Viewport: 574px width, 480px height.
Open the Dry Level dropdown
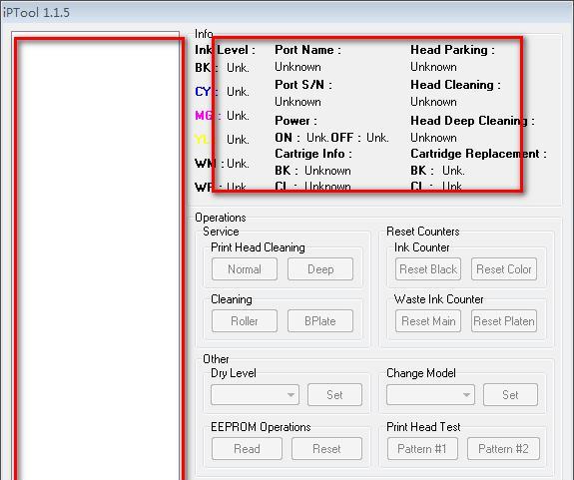(x=255, y=395)
